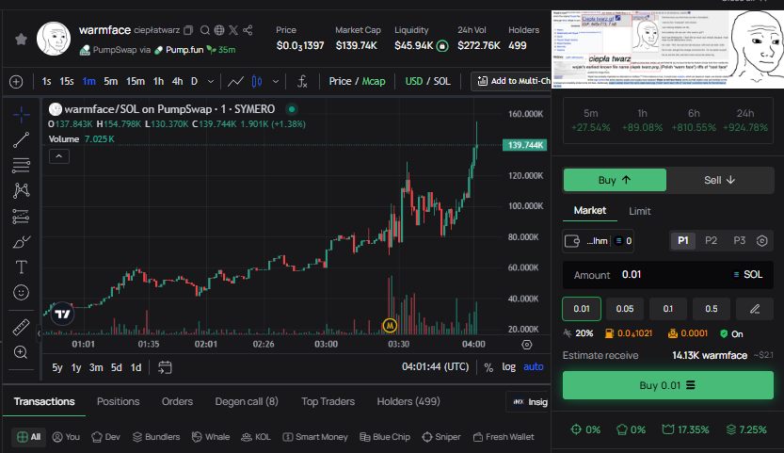Select the pattern drawing tool
This screenshot has width=784, height=453.
21,190
